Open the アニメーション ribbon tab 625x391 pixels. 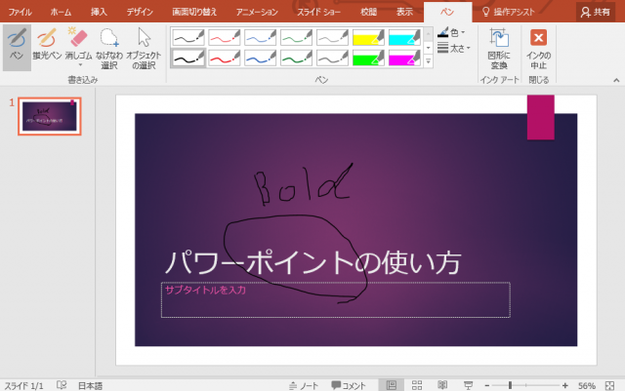[x=261, y=12]
